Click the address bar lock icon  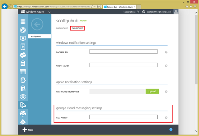tap(98, 7)
